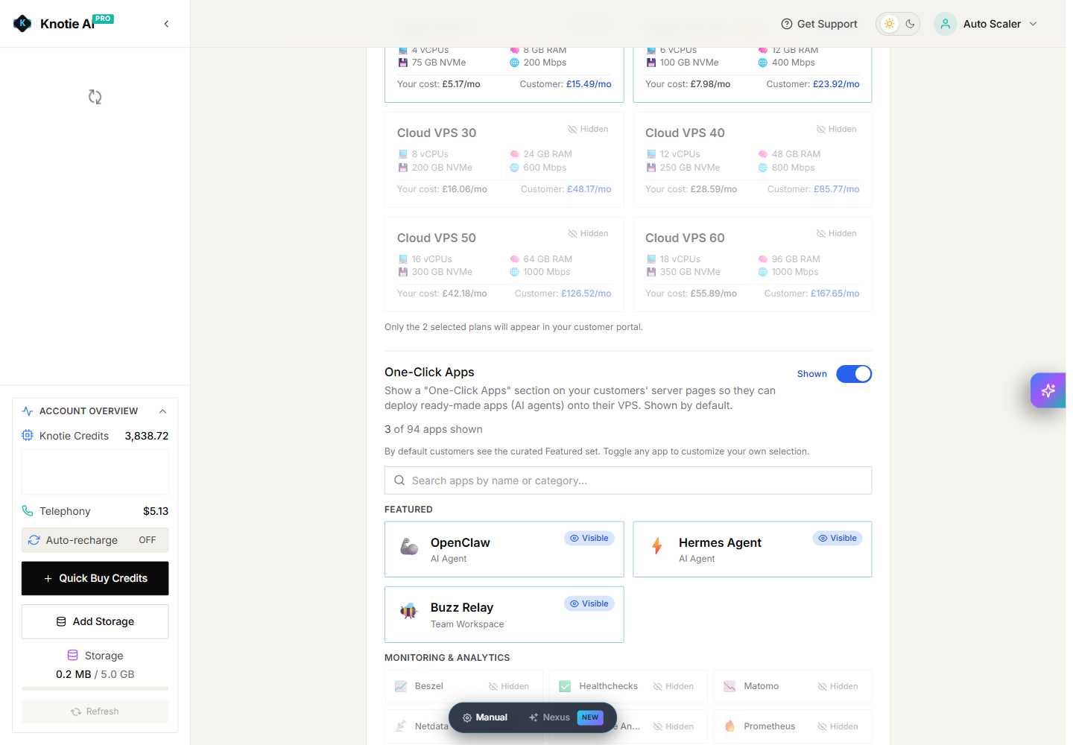This screenshot has width=1073, height=745.
Task: Switch to Manual mode
Action: 485,717
